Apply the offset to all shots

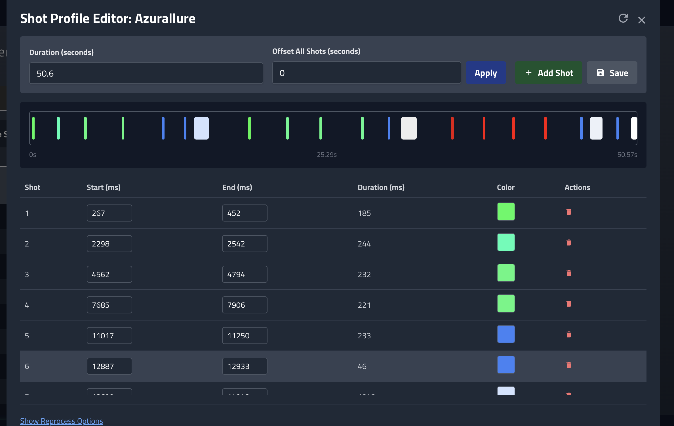click(486, 73)
